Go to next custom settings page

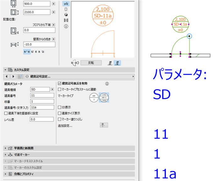tap(13, 77)
